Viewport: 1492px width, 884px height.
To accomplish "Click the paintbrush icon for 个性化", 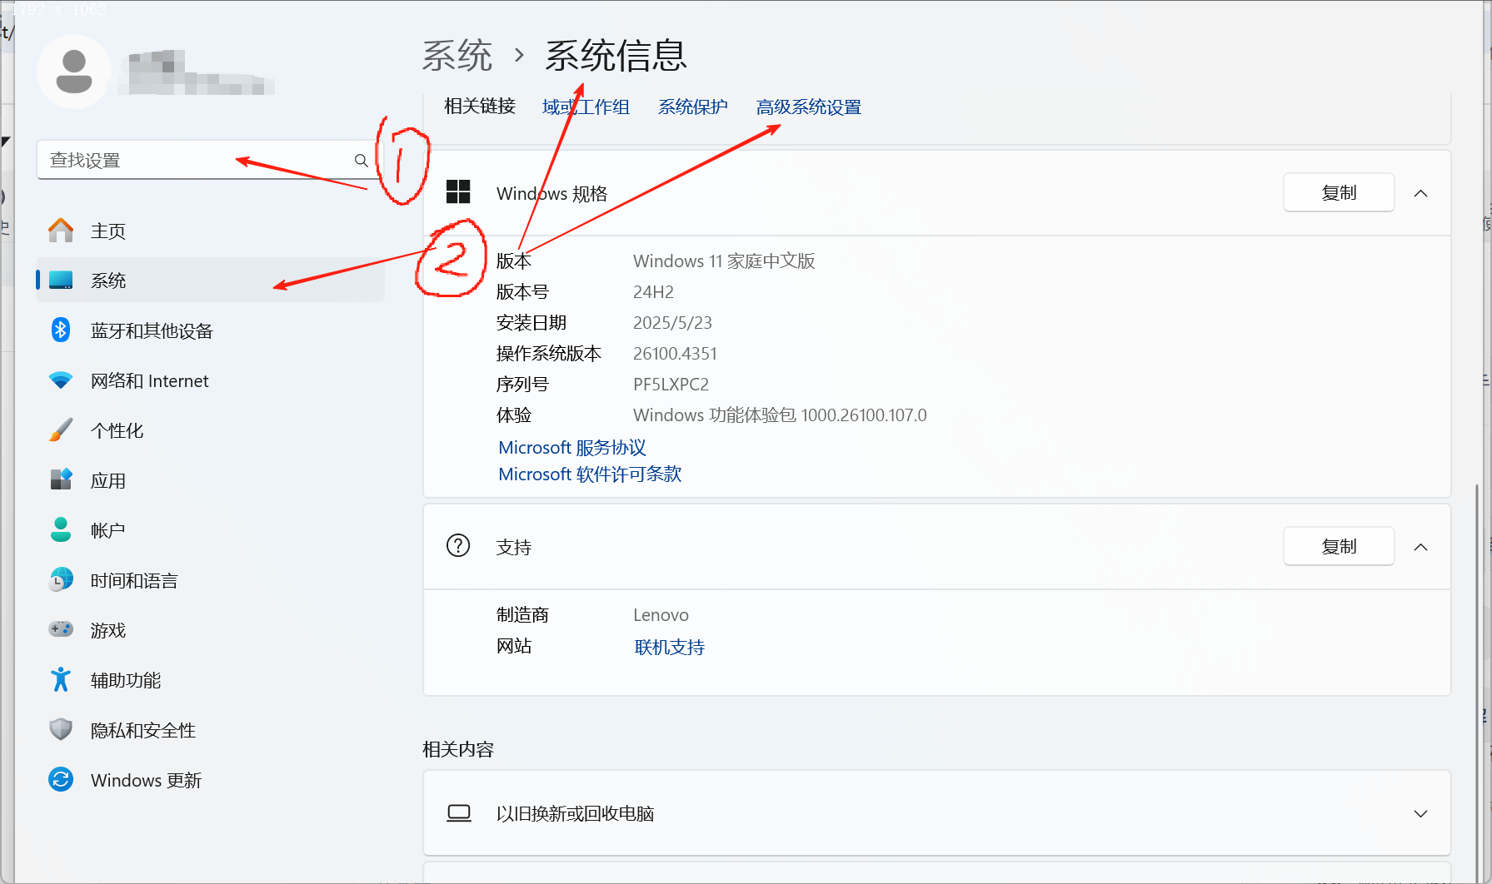I will [61, 430].
